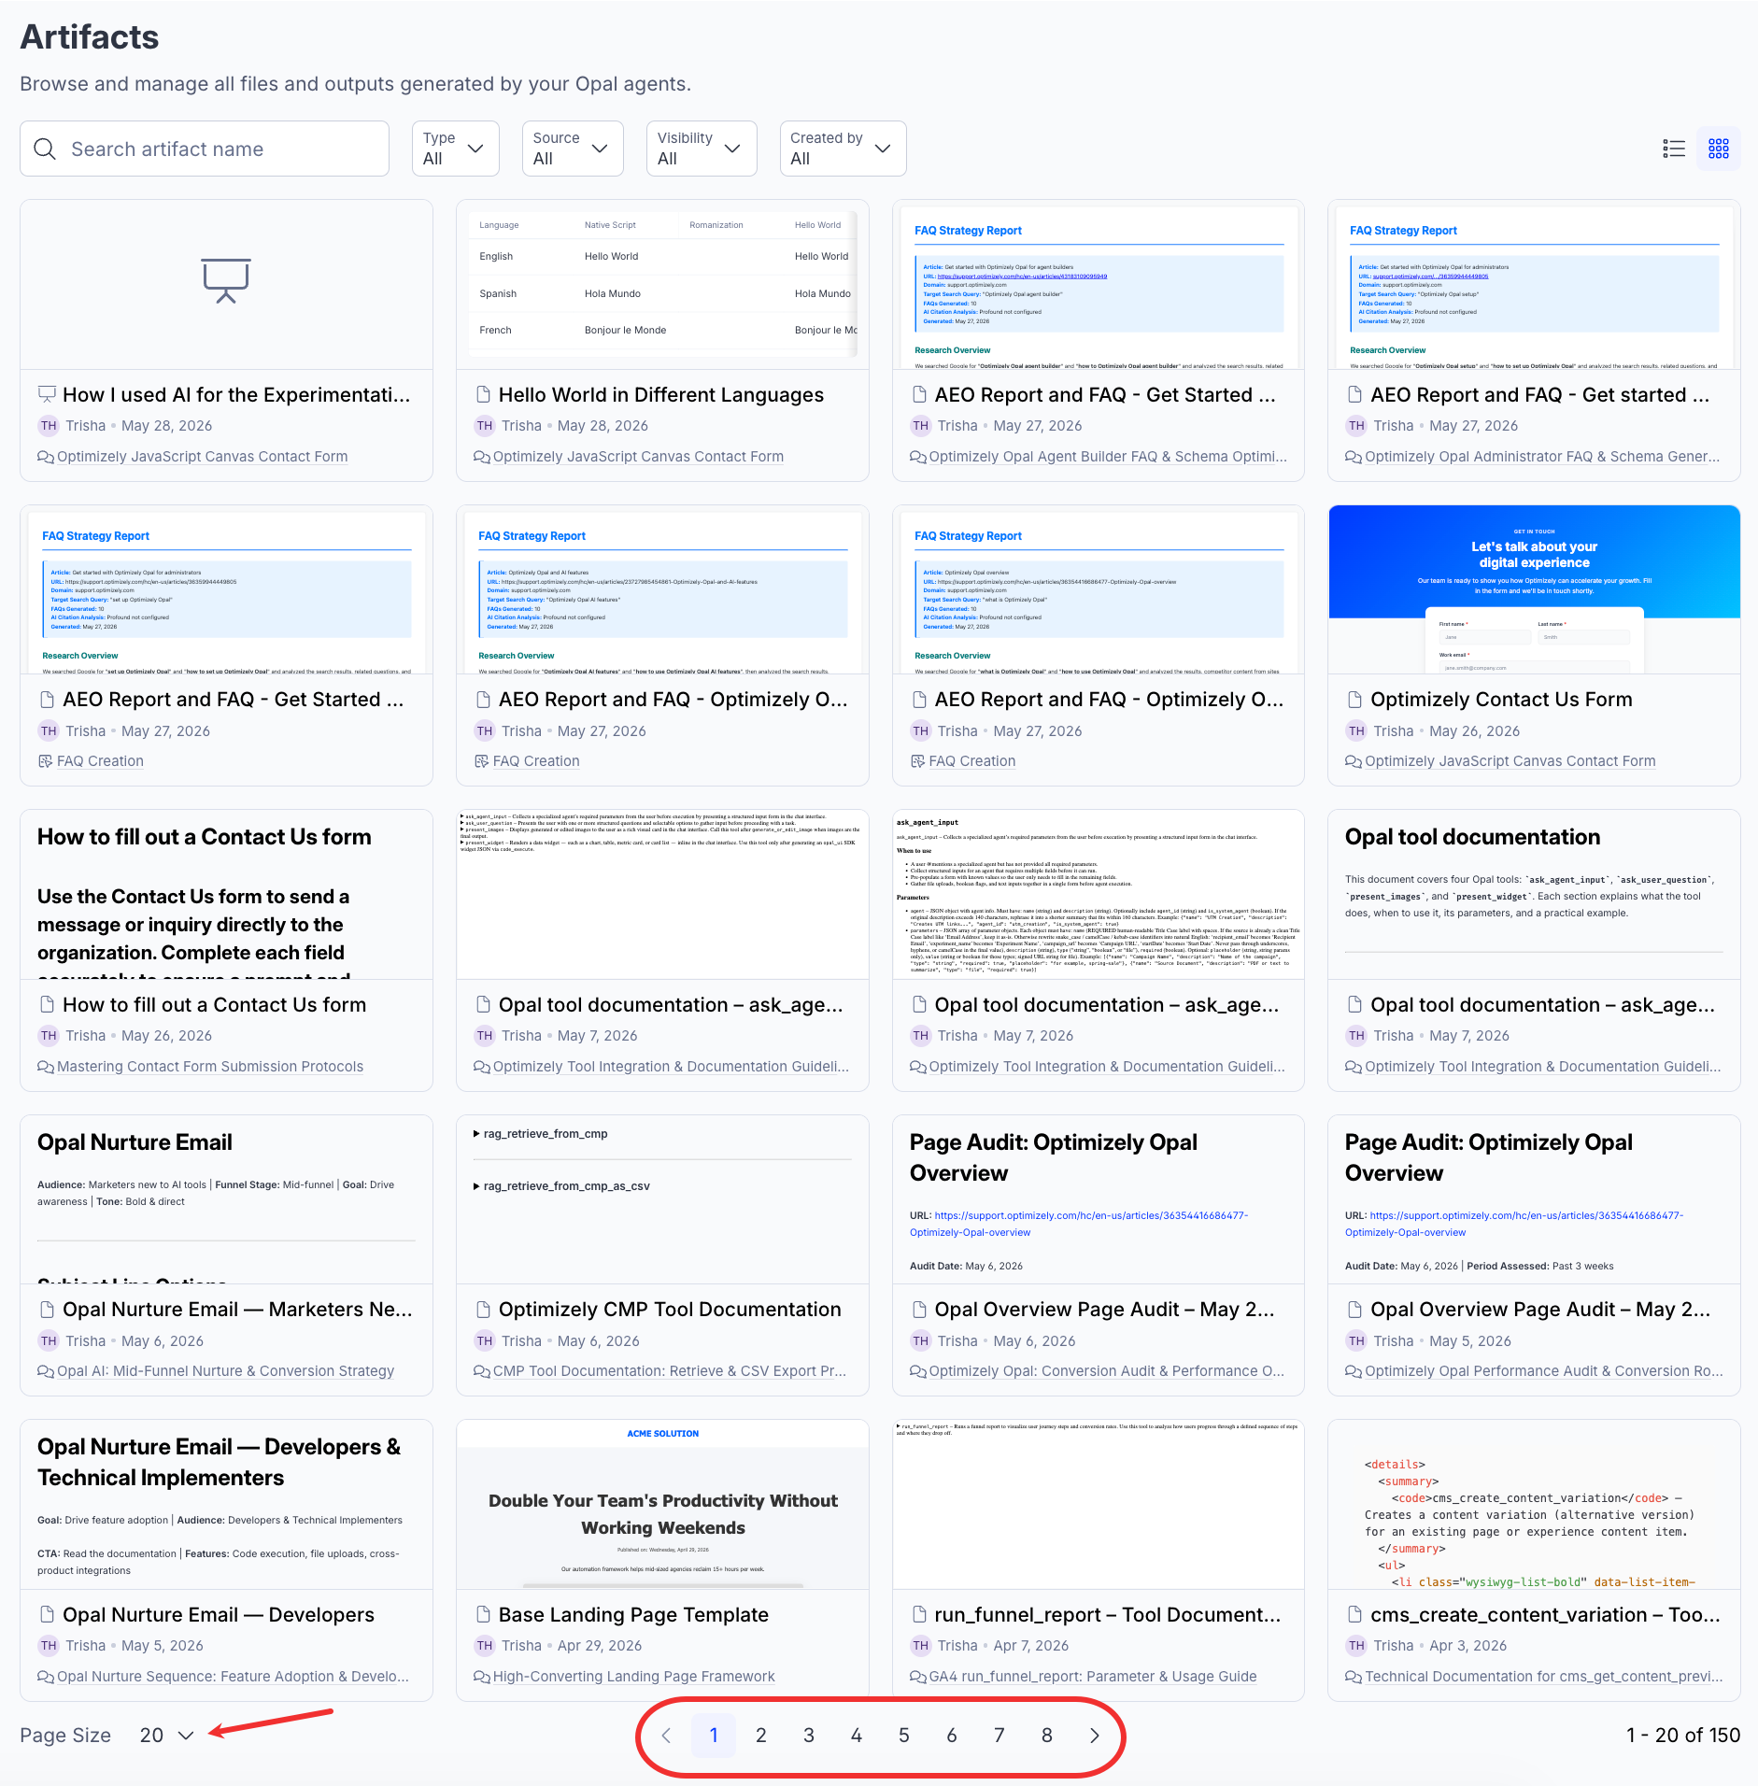Open Optimizely CMP Tool Documentation title
The height and width of the screenshot is (1786, 1758).
[670, 1310]
